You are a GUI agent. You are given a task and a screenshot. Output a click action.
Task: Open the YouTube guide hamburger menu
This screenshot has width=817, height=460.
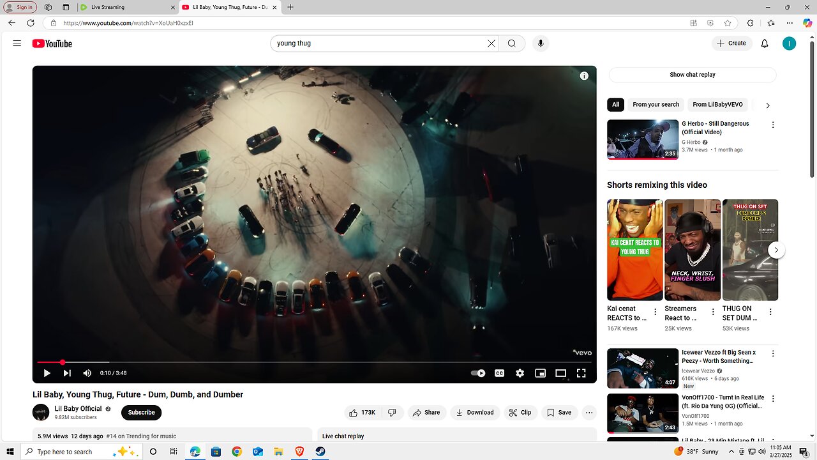coord(17,43)
